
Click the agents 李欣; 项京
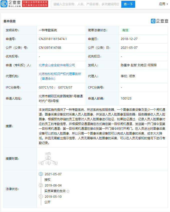pos(128,76)
